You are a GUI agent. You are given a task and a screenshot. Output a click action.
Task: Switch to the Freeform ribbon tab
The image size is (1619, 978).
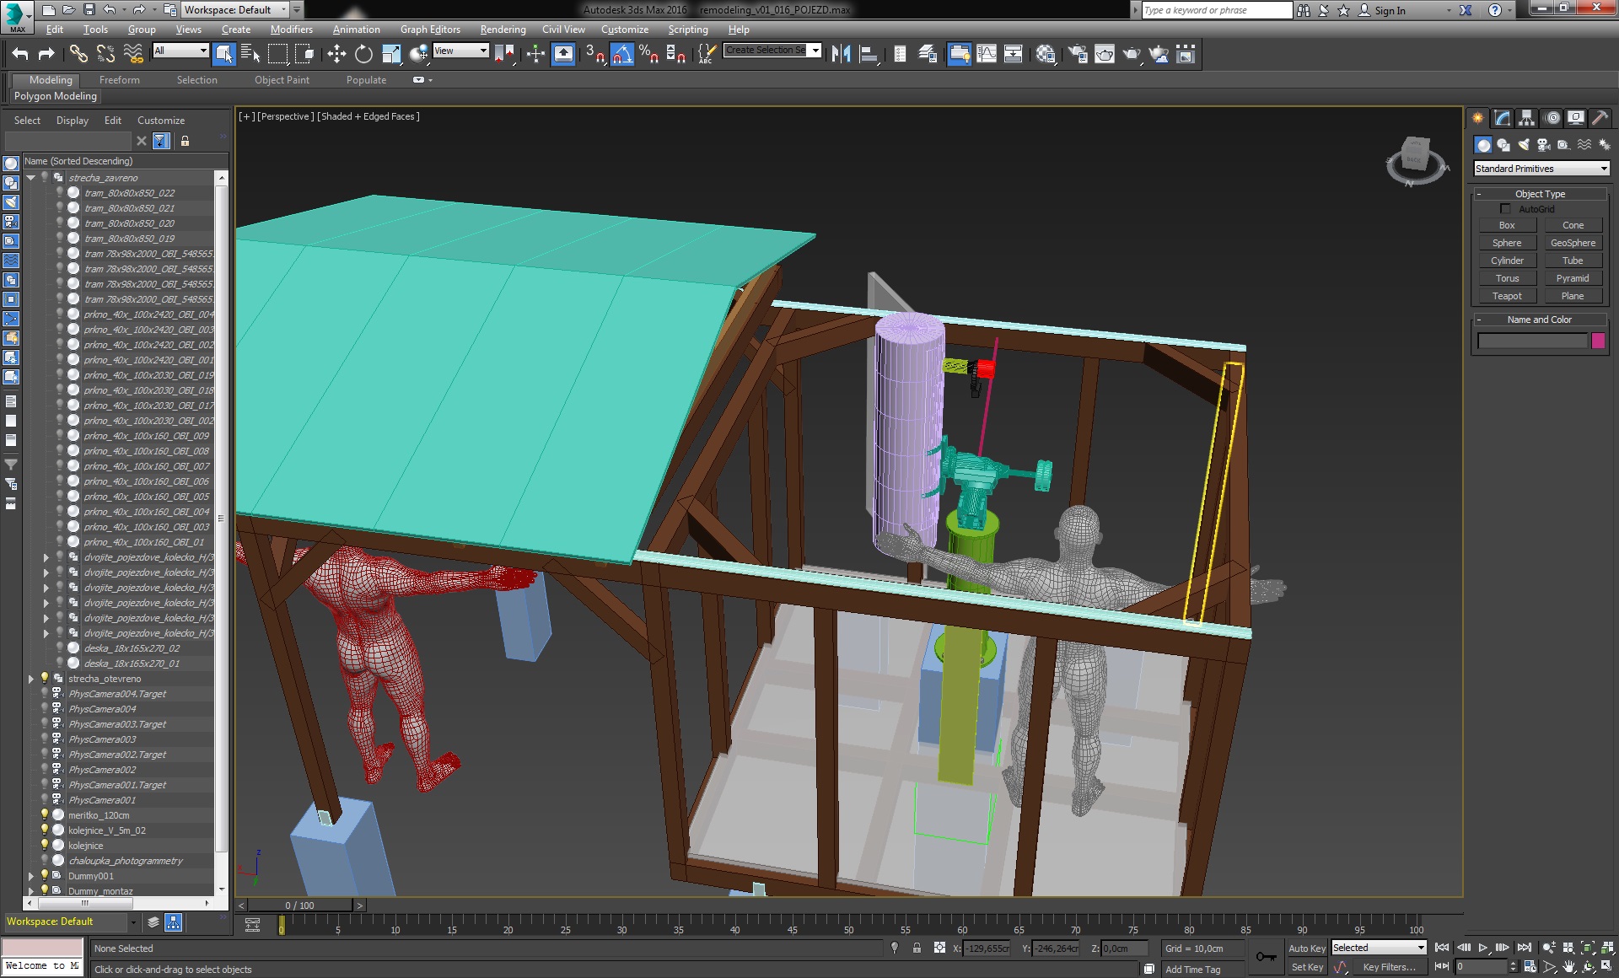120,80
